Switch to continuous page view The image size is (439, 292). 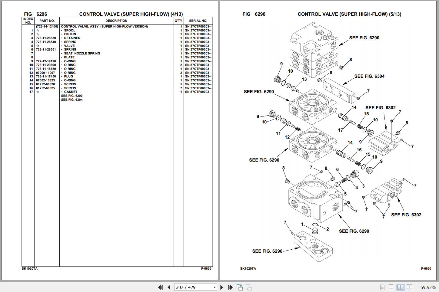click(x=391, y=287)
